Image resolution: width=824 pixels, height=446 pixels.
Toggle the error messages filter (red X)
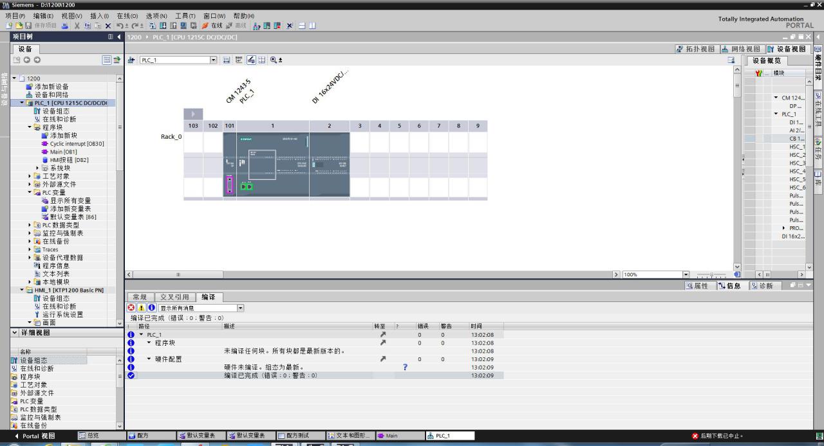point(131,308)
